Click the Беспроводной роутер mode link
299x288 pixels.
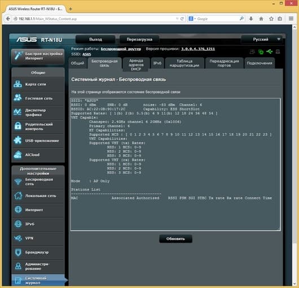pyautogui.click(x=121, y=49)
